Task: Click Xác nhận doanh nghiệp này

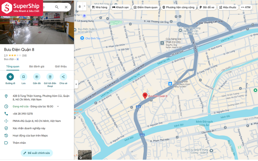Action: pyautogui.click(x=29, y=128)
